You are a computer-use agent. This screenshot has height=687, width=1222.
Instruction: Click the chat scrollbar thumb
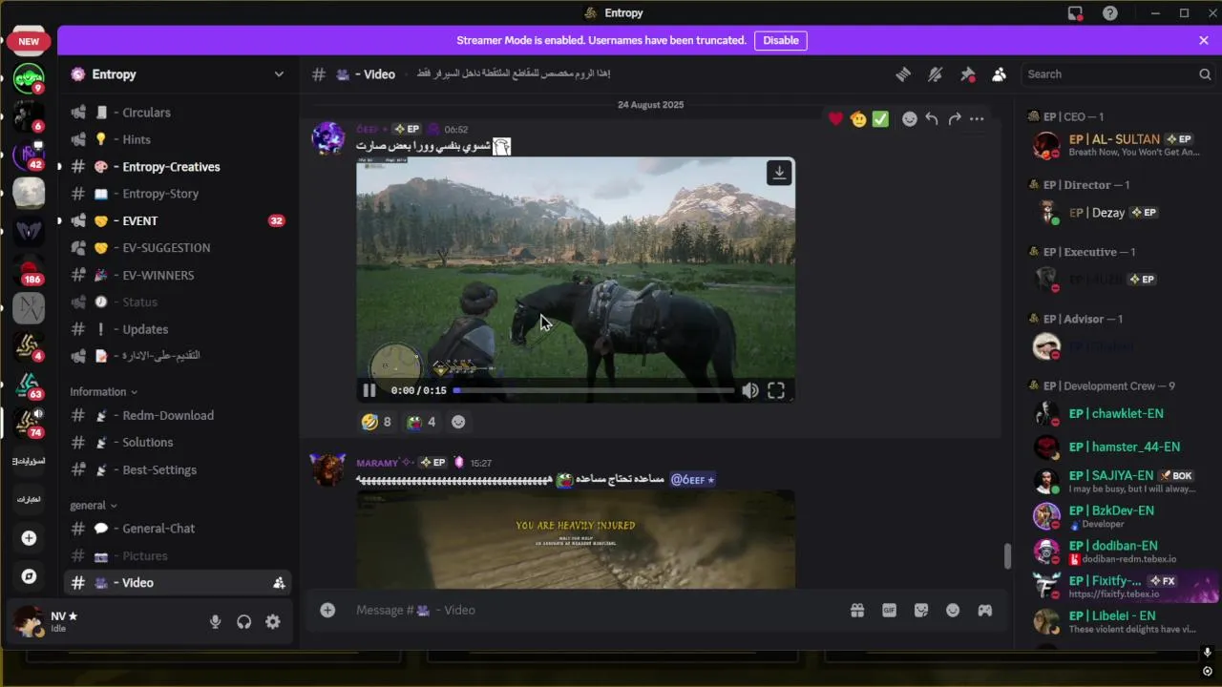pos(1005,556)
